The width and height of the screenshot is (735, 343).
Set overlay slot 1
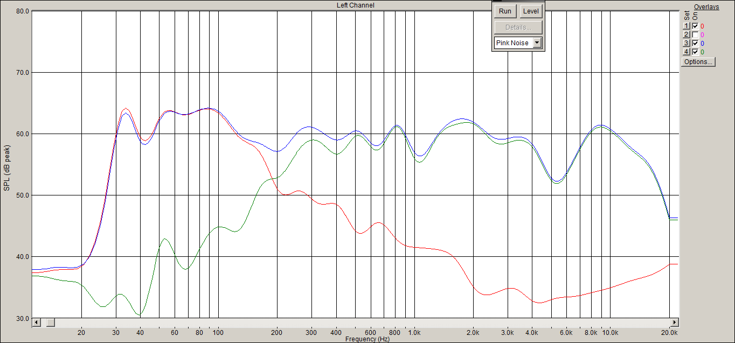pyautogui.click(x=687, y=26)
